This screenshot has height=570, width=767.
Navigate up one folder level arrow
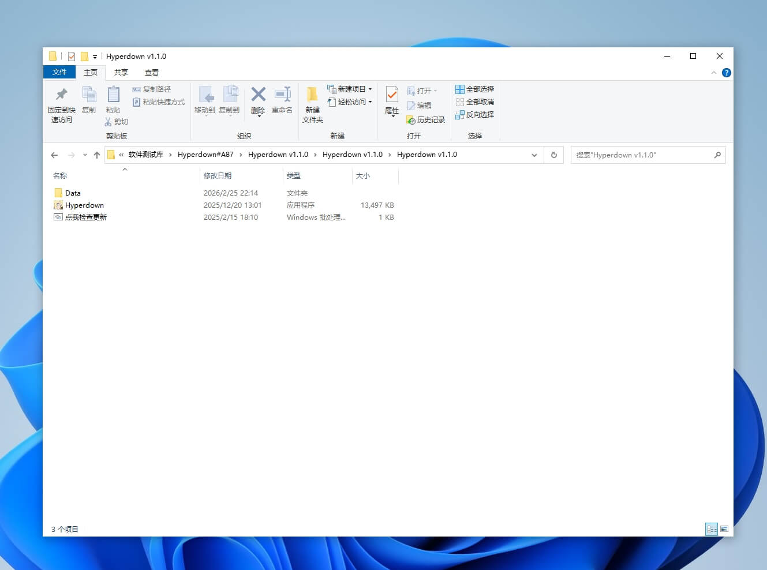point(97,155)
